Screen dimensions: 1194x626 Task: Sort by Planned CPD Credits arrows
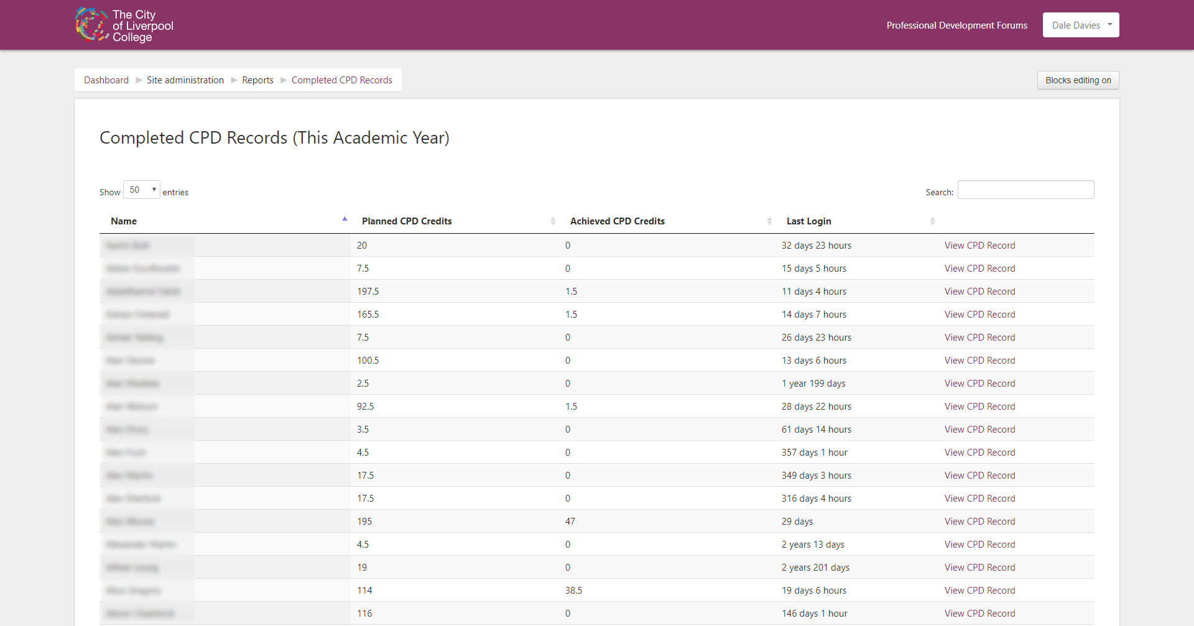coord(553,221)
